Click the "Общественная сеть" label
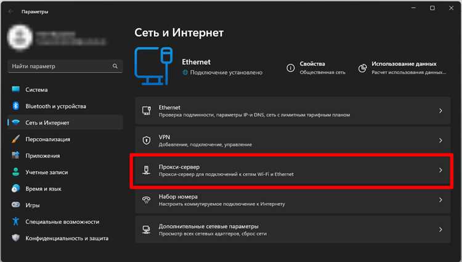The height and width of the screenshot is (262, 462). pos(322,72)
